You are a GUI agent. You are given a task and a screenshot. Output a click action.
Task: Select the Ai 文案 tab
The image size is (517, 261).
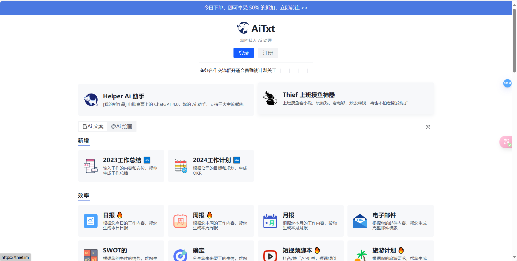coord(93,126)
